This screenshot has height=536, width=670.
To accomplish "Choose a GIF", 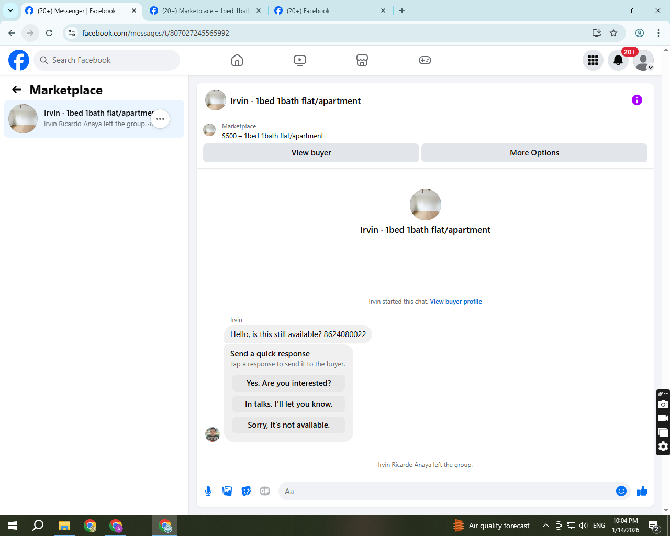I will (x=265, y=491).
